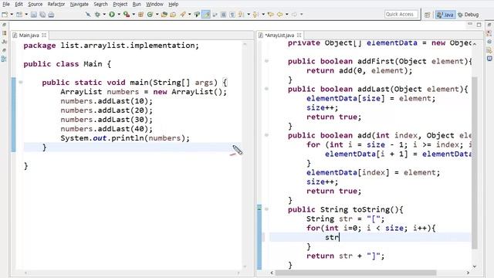Click the Search flashlight icon
This screenshot has width=494, height=278.
183,15
